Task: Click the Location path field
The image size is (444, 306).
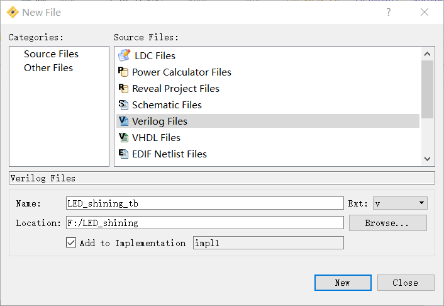Action: (x=205, y=223)
